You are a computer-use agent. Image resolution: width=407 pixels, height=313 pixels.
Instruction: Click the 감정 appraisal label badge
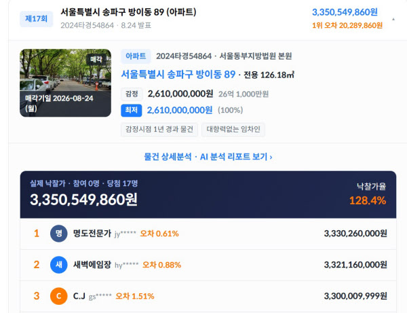pyautogui.click(x=132, y=94)
